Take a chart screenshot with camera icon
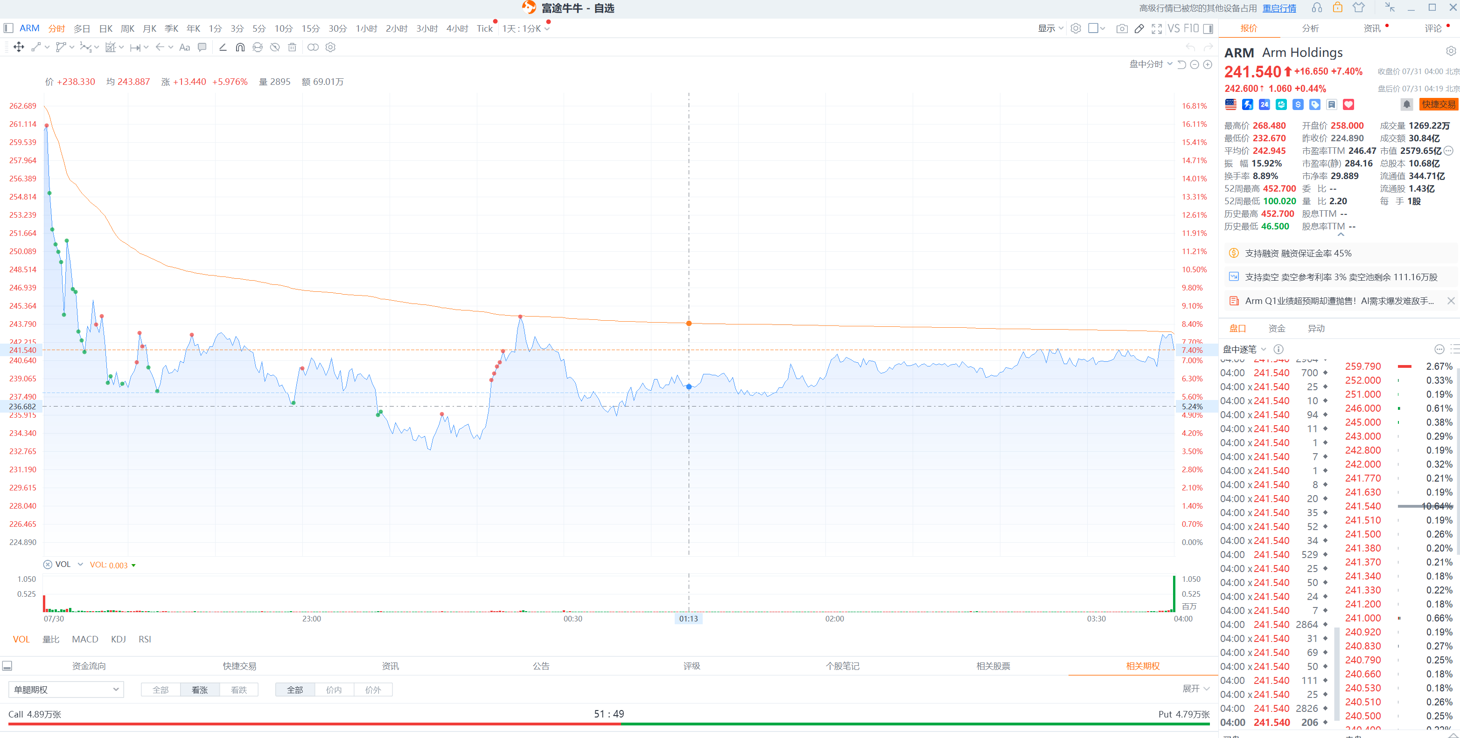Screen dimensions: 1460x738 coord(1122,28)
